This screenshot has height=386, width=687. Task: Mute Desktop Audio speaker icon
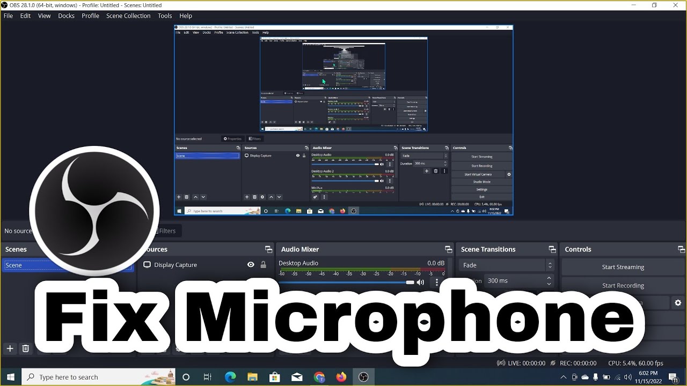tap(420, 282)
